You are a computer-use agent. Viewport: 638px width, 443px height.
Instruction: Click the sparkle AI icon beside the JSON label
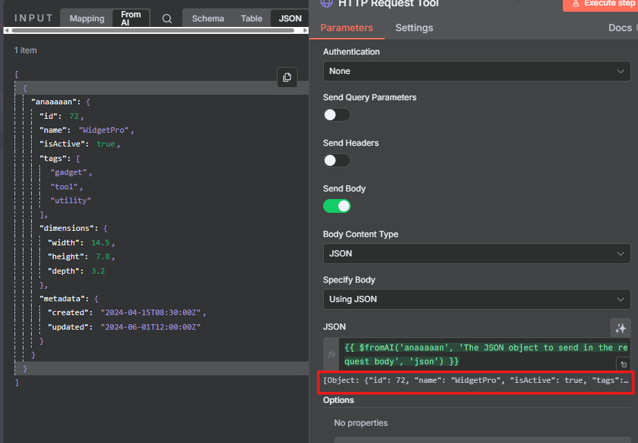pos(620,328)
